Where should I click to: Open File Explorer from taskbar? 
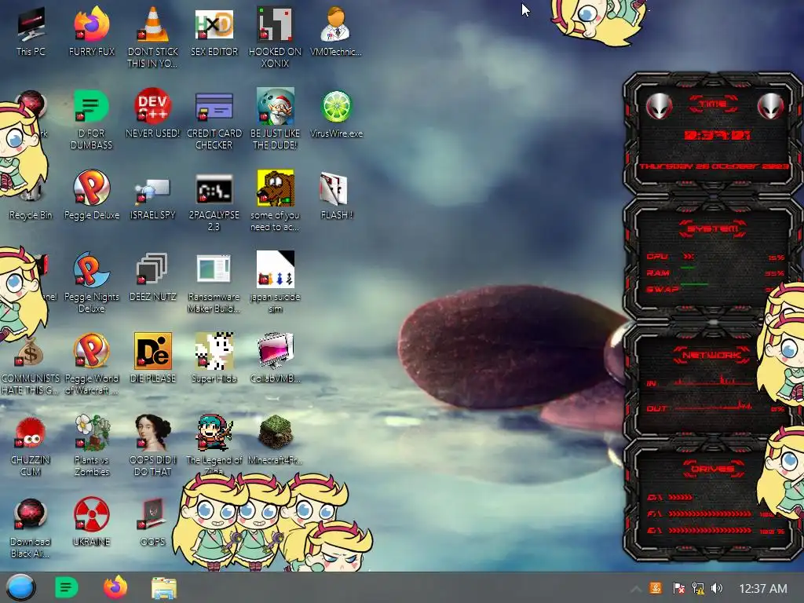coord(164,588)
